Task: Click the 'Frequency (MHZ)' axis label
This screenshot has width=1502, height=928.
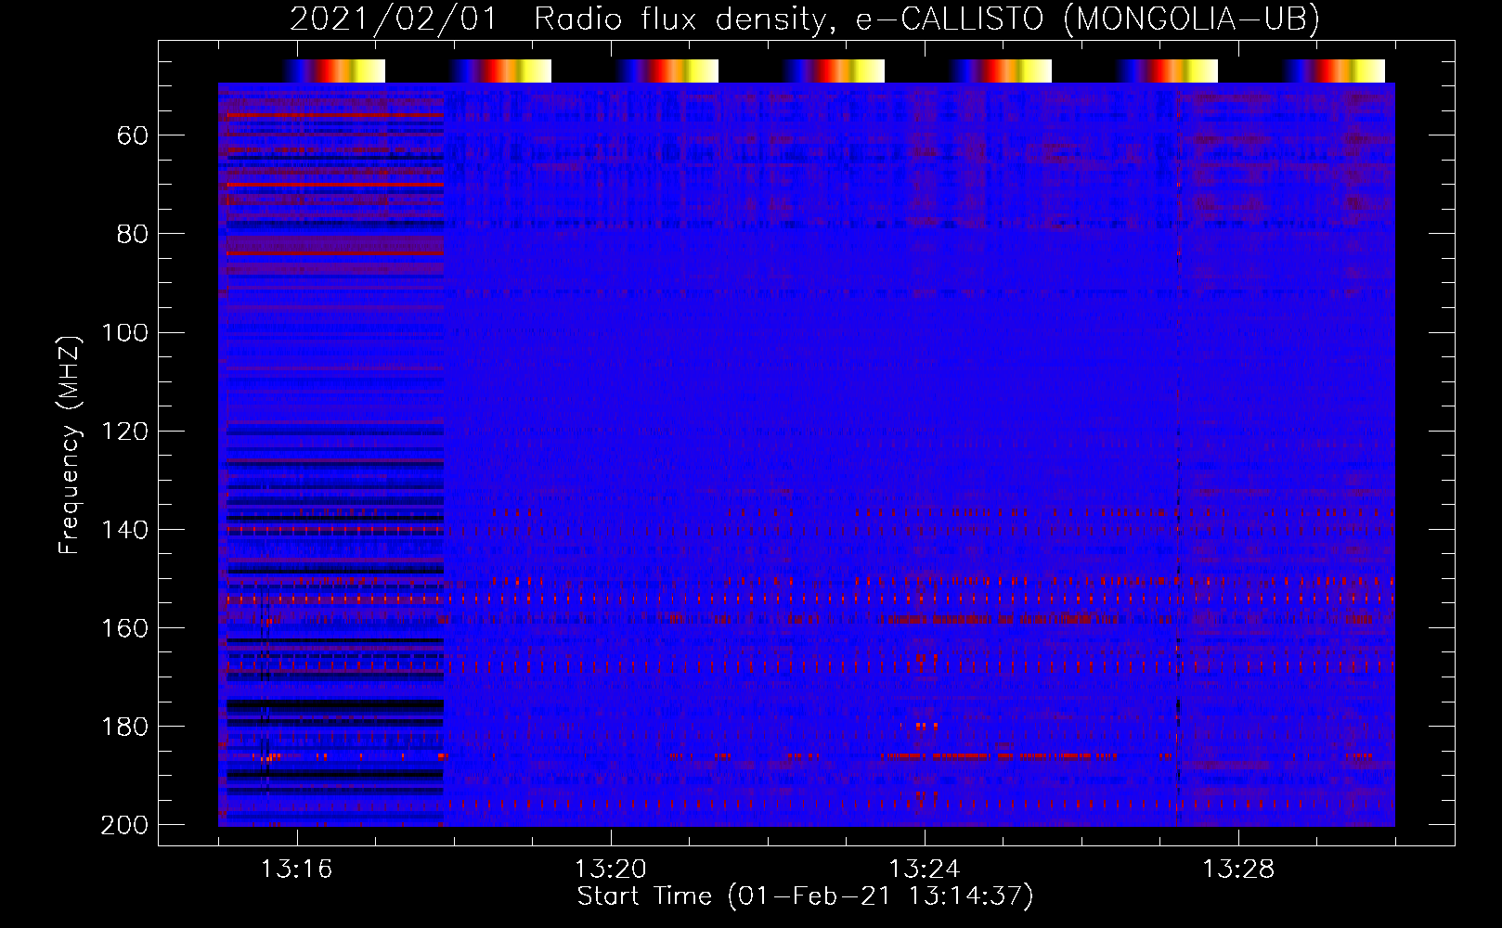Action: click(x=70, y=445)
